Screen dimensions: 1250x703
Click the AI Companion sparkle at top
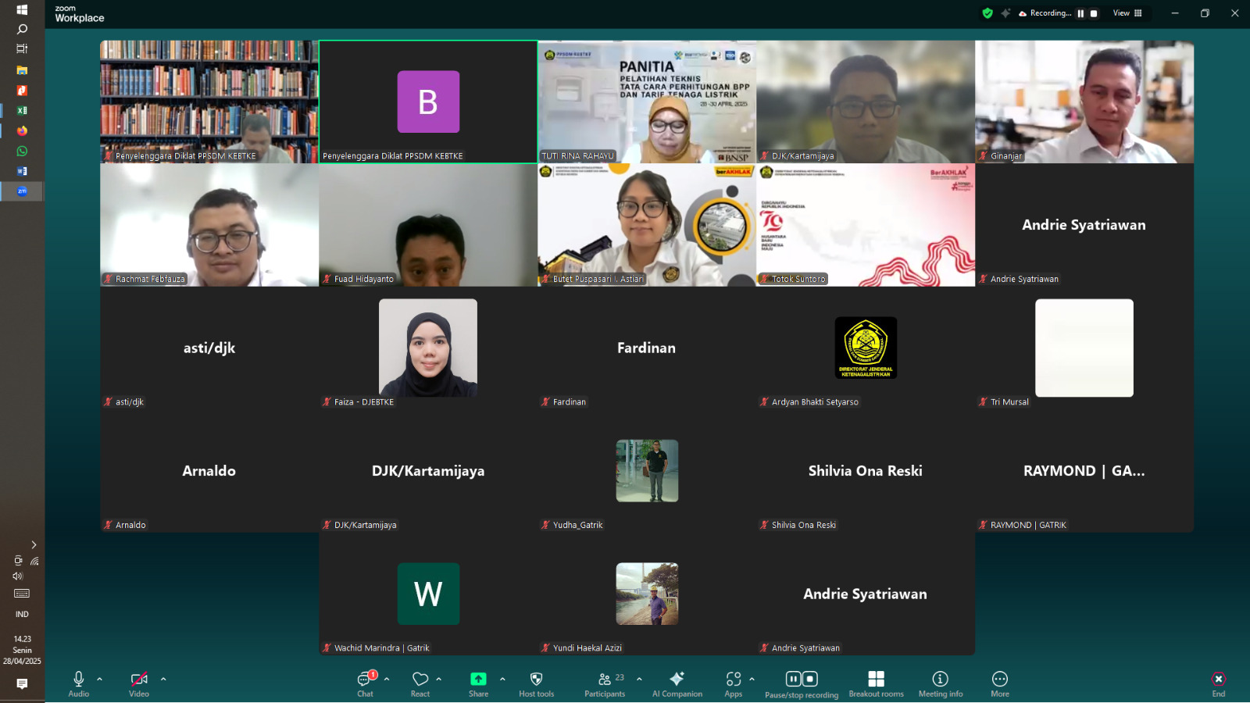[x=1005, y=13]
